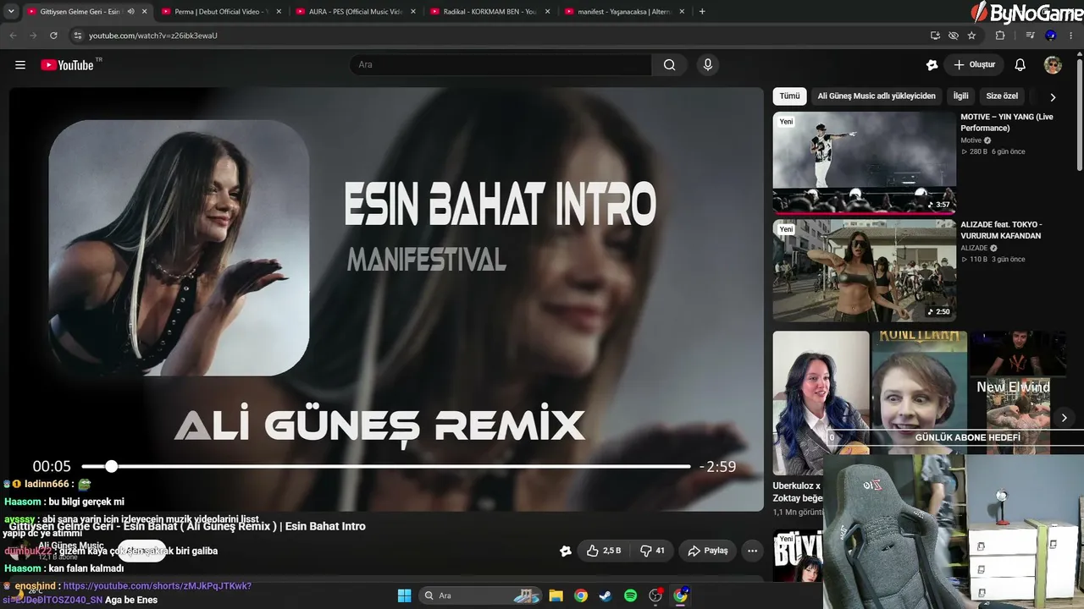Click the video title below the player
Viewport: 1084px width, 609px height.
tap(187, 526)
